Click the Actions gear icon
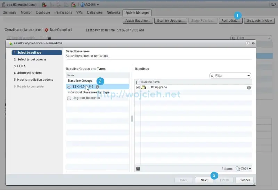 (82, 5)
